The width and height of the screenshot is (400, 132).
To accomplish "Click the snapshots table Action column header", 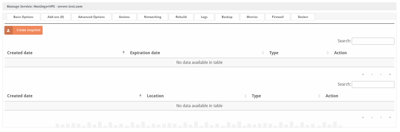I will 363,53.
